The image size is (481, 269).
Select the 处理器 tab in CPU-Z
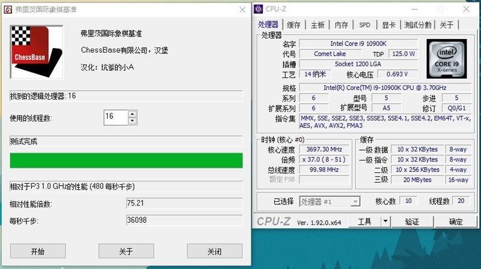[x=268, y=25]
